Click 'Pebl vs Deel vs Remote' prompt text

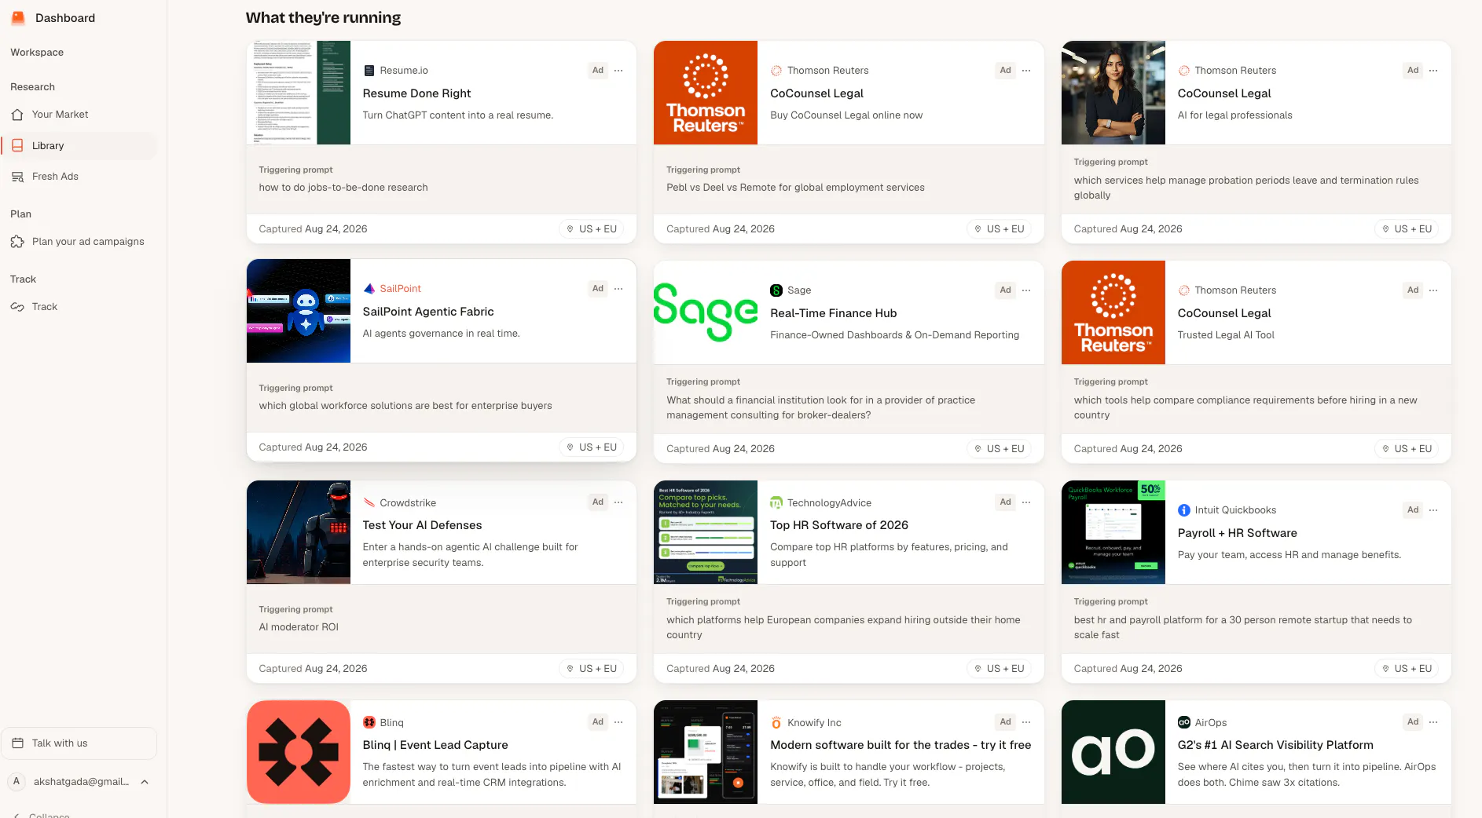pos(795,188)
